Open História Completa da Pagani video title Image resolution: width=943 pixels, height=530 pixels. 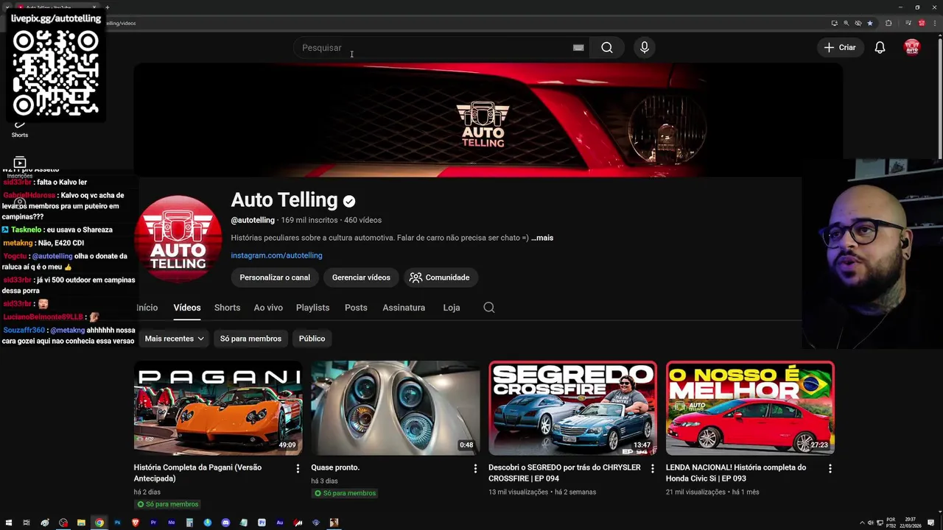click(x=197, y=473)
